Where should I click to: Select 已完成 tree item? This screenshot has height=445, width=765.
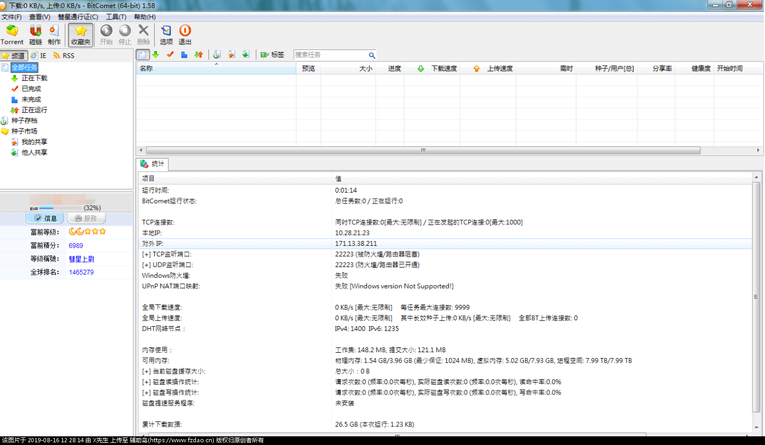coord(31,88)
